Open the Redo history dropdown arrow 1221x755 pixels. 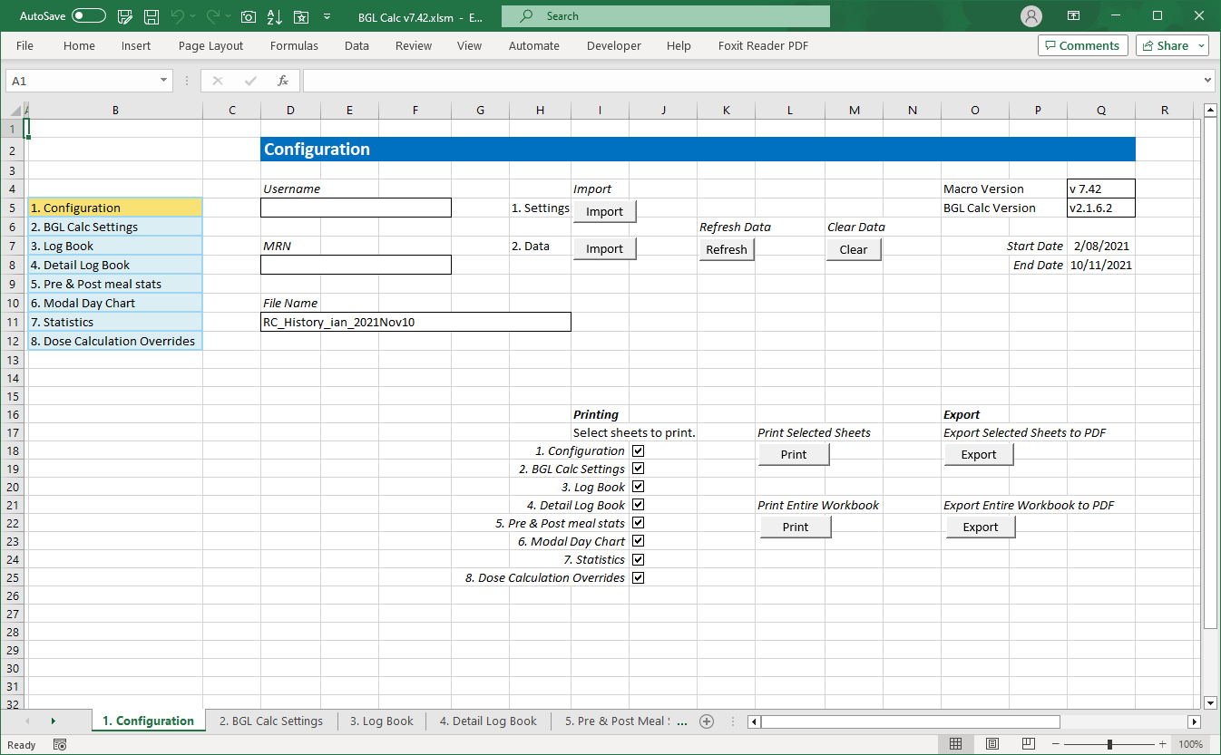[229, 16]
